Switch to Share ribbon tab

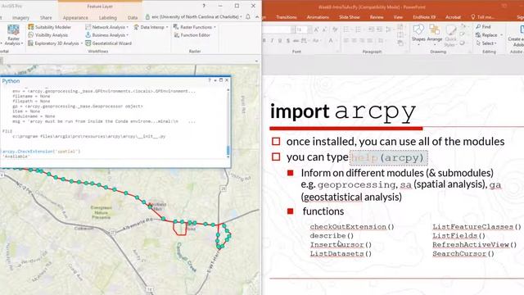46,17
